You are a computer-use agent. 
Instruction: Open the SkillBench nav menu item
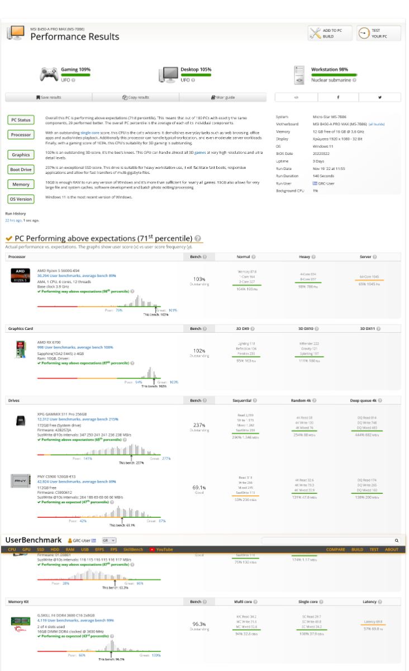pyautogui.click(x=133, y=550)
